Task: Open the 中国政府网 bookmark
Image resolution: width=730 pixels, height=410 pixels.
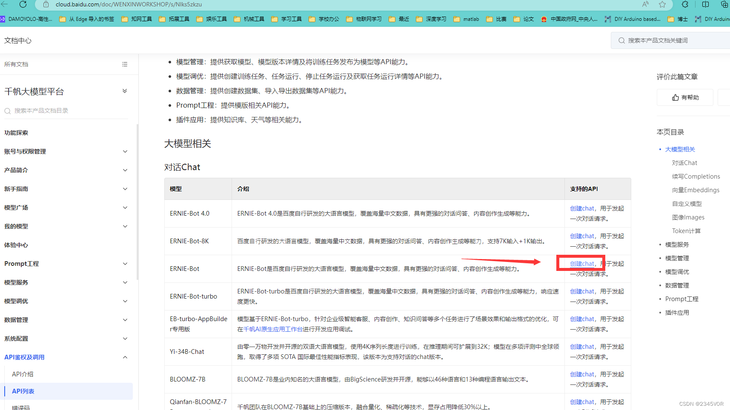Action: (569, 19)
